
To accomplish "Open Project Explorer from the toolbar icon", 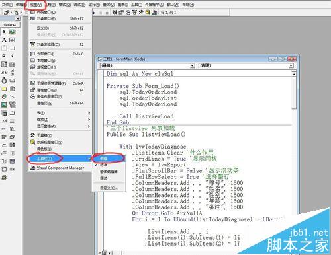I will tap(115, 12).
